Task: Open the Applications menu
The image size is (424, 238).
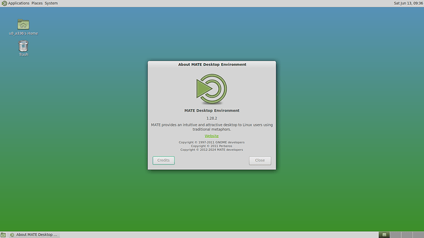Action: click(18, 3)
